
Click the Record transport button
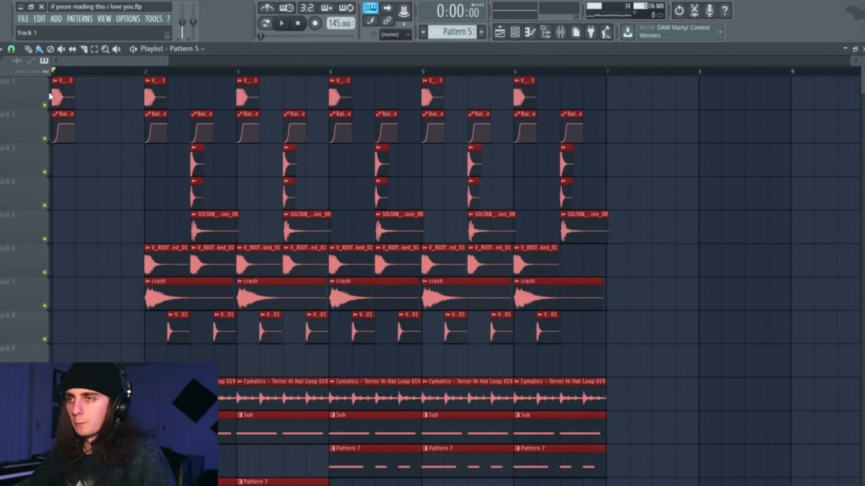point(315,23)
